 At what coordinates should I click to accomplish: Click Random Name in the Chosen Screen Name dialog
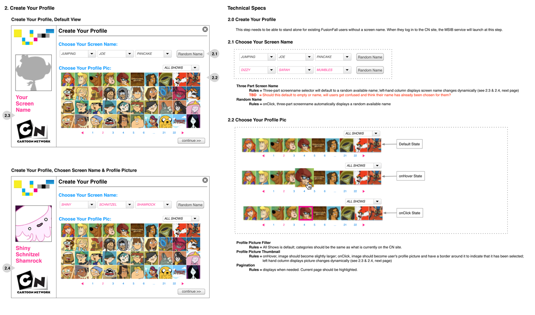190,205
